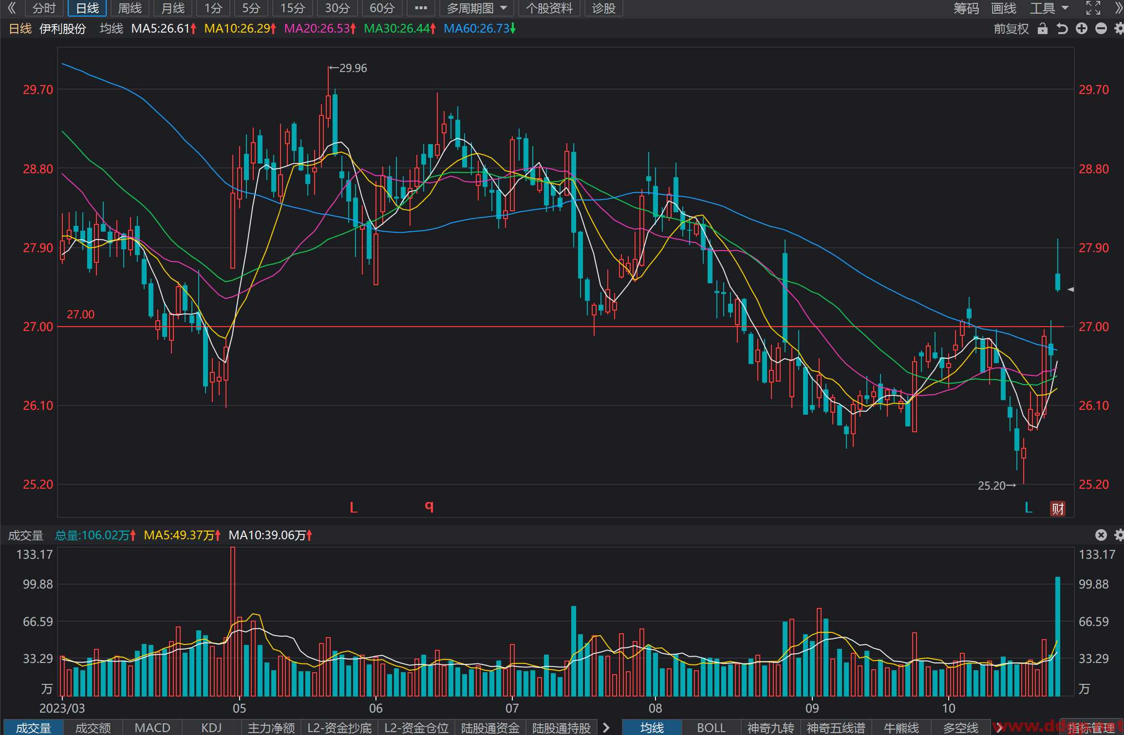Expand the 多周期图 dropdown
The height and width of the screenshot is (735, 1124).
pyautogui.click(x=476, y=8)
